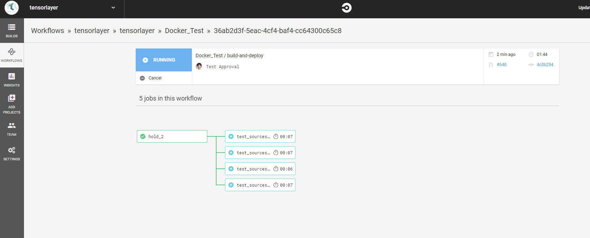Viewport: 590px width, 238px height.
Task: Click the calendar icon next to 2 min ago
Action: coord(491,54)
